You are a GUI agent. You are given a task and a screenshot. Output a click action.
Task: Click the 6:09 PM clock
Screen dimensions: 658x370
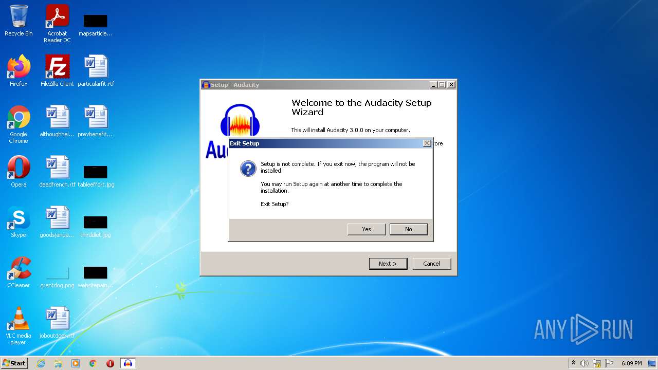point(631,363)
